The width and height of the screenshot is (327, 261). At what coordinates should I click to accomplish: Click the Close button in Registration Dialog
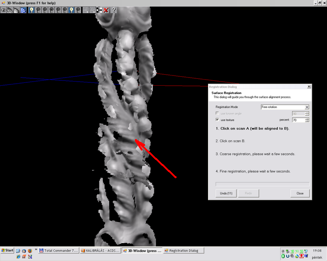pos(300,193)
